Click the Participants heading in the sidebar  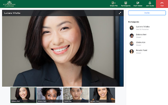point(134,22)
